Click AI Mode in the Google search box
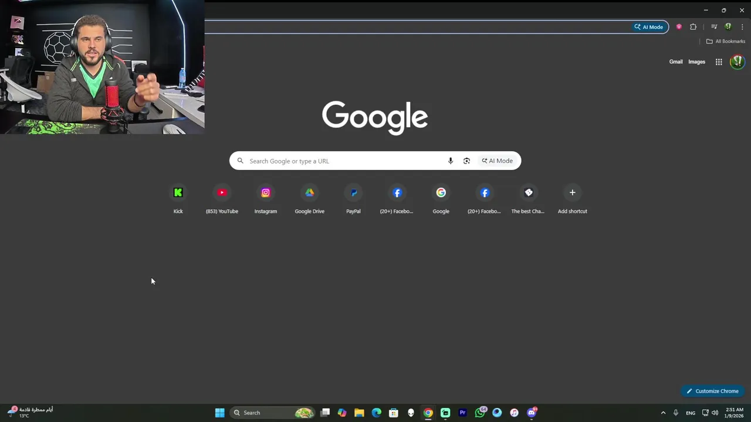Image resolution: width=751 pixels, height=422 pixels. 497,161
